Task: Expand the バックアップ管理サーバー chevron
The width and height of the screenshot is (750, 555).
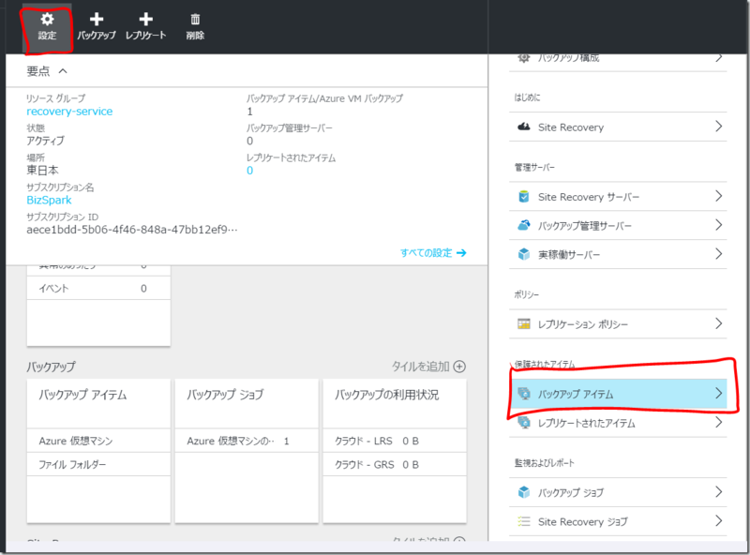Action: click(718, 225)
